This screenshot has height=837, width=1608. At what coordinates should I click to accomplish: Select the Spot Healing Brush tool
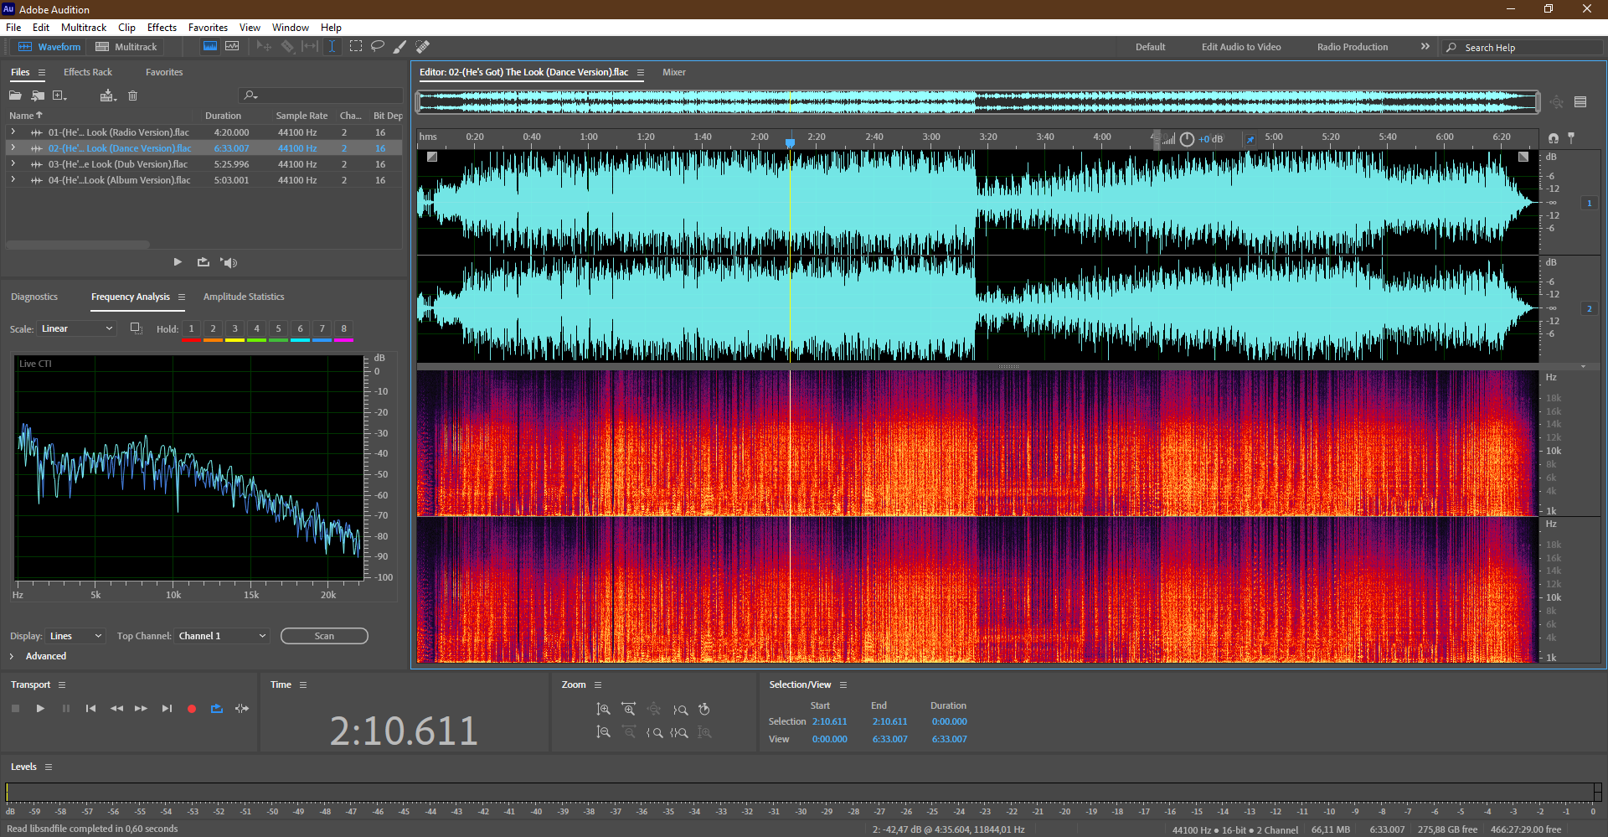point(423,47)
